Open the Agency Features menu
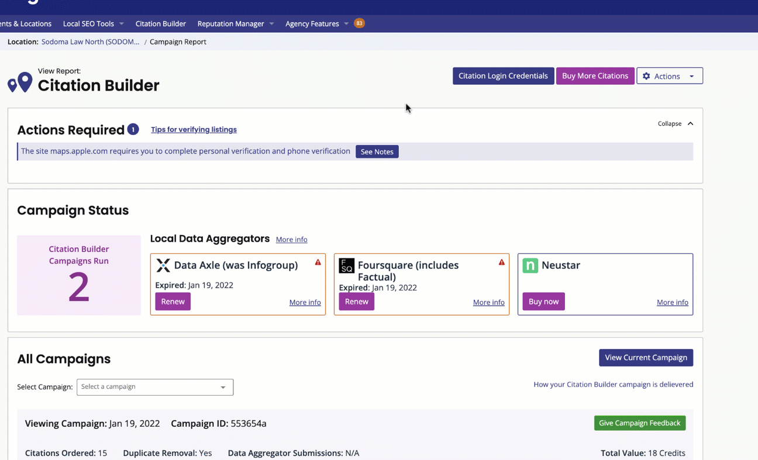This screenshot has height=460, width=758. 316,24
